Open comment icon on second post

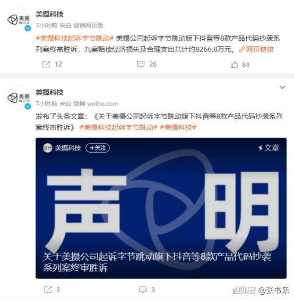click(x=143, y=289)
